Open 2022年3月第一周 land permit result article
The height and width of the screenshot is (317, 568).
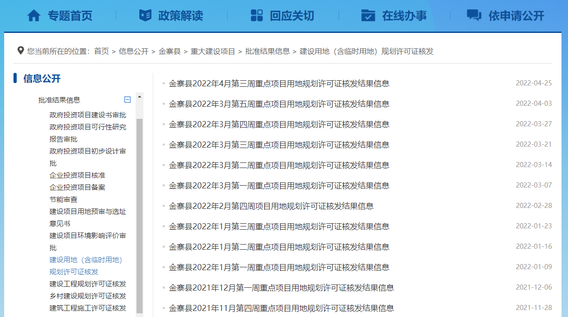(x=279, y=186)
